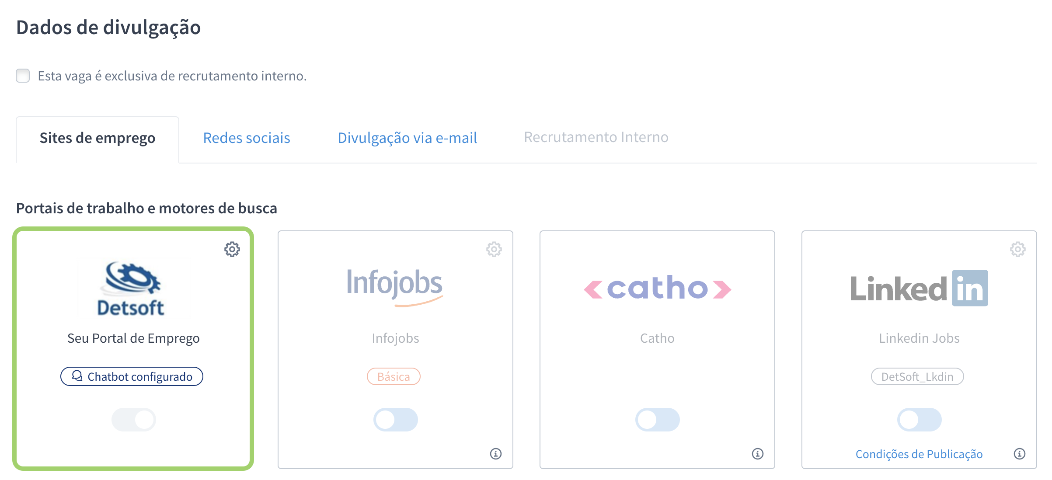Click the Infojobs logo
This screenshot has height=480, width=1052.
coord(395,286)
